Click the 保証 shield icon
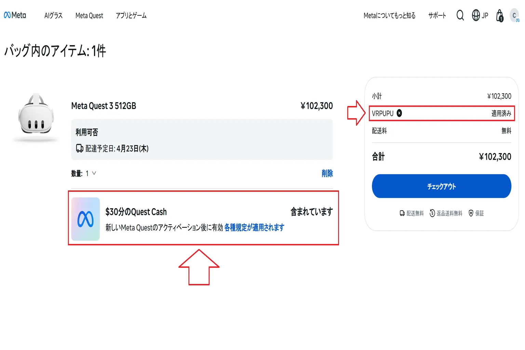The image size is (525, 350). [471, 213]
